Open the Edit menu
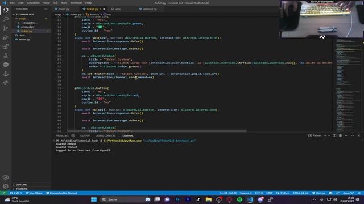This screenshot has width=364, height=204. (21, 3)
